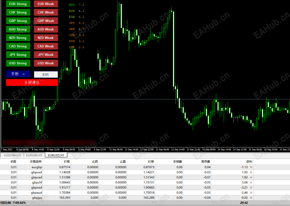Screen dimensions: 290x206
Task: Select the gbpjpy symbol cell
Action: [x=37, y=198]
